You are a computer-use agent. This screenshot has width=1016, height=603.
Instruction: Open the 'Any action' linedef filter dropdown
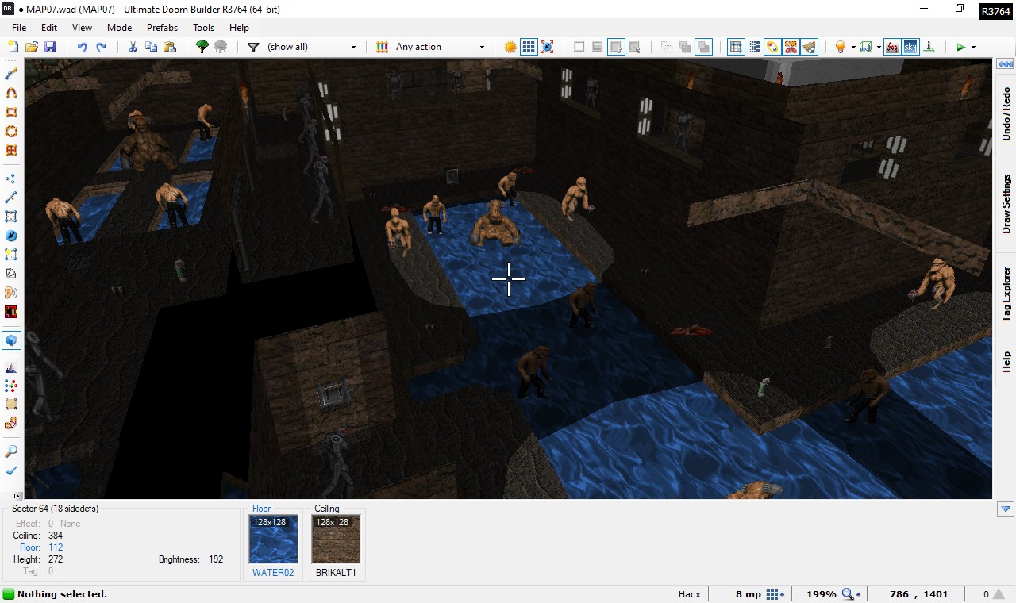coord(439,47)
